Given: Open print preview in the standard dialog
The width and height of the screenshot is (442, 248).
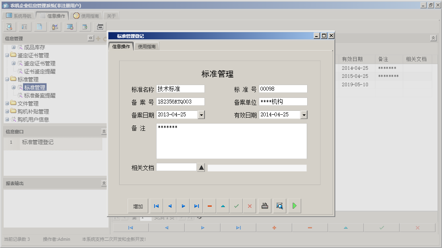Looking at the screenshot, I should [x=279, y=205].
